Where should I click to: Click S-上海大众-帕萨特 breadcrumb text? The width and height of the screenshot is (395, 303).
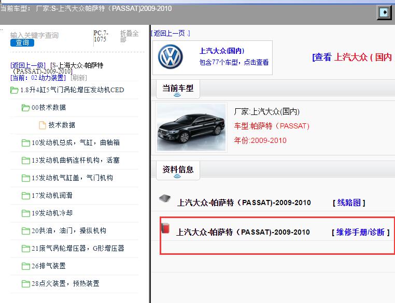58,68
